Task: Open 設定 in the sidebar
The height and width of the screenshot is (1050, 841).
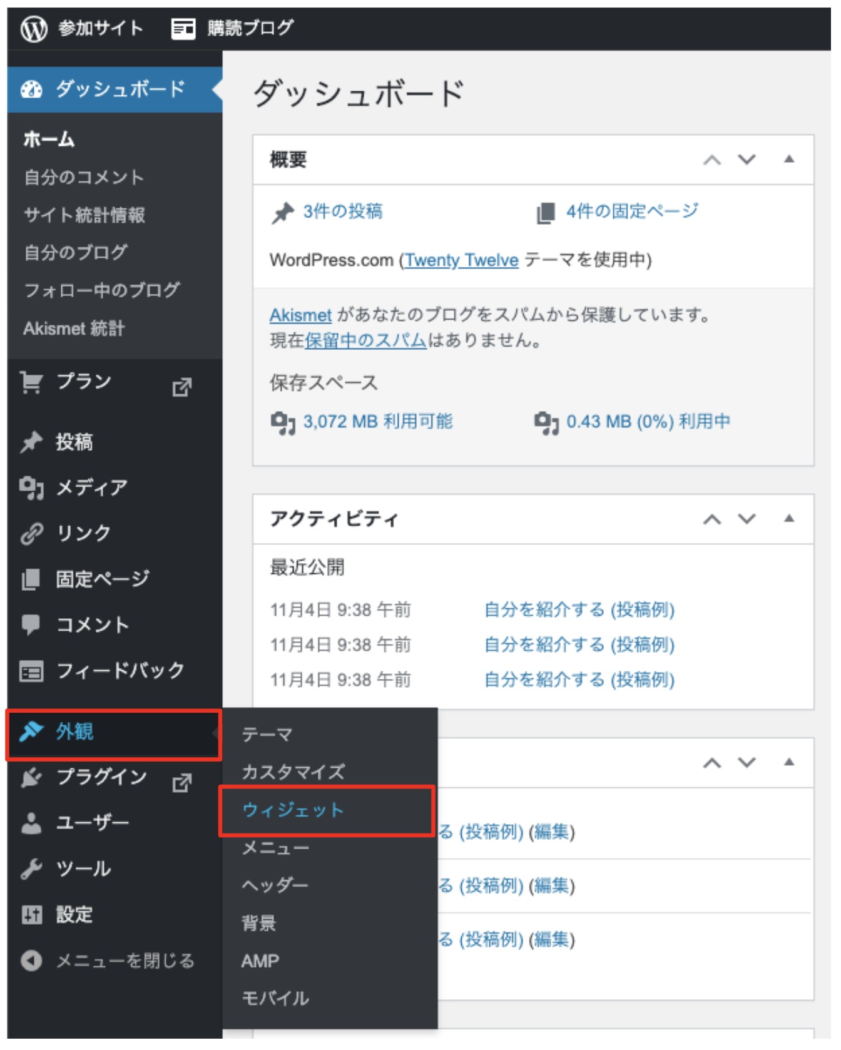Action: coord(74,915)
